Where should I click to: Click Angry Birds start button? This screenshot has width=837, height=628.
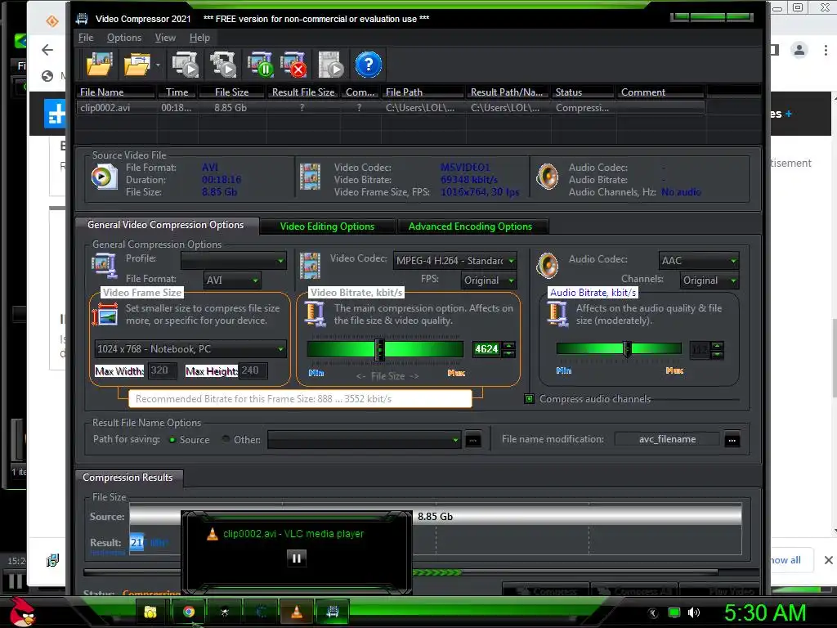pyautogui.click(x=22, y=612)
